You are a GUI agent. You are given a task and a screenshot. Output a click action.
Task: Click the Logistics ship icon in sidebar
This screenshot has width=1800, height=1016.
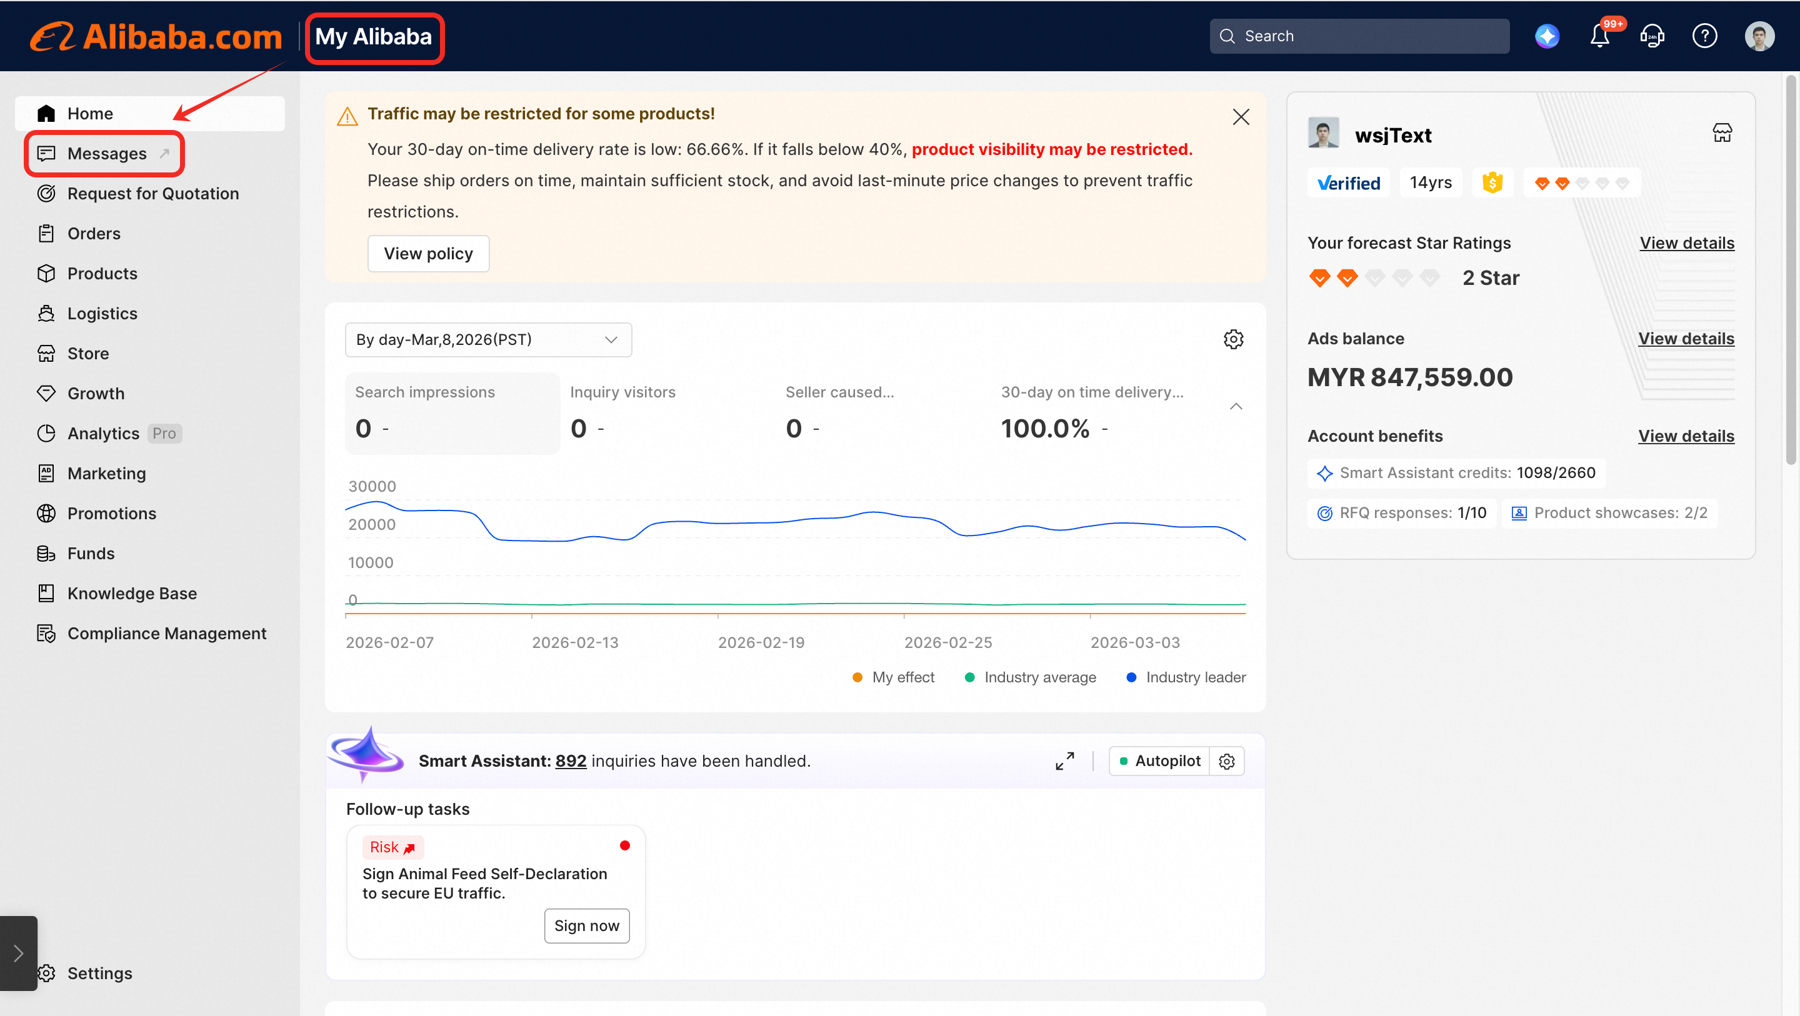coord(46,314)
